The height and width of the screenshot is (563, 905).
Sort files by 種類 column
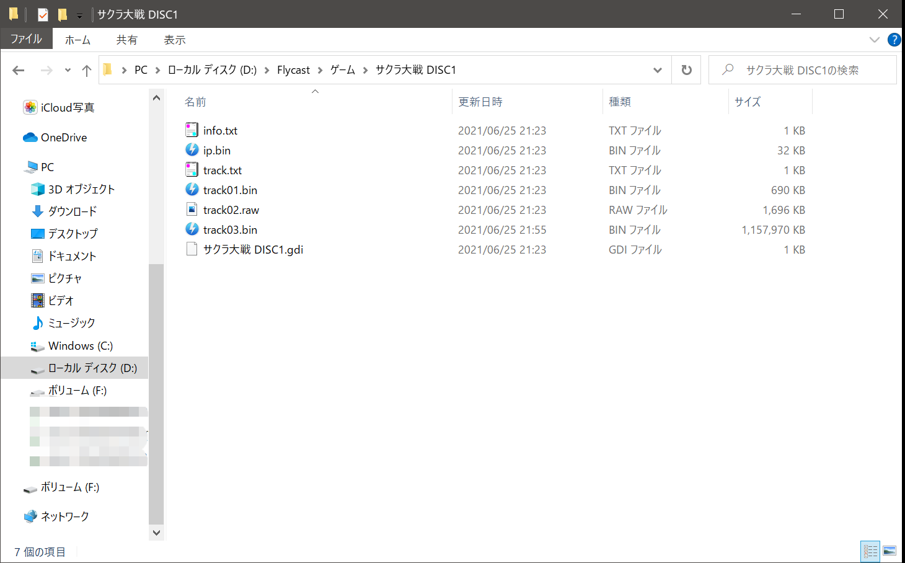point(620,102)
